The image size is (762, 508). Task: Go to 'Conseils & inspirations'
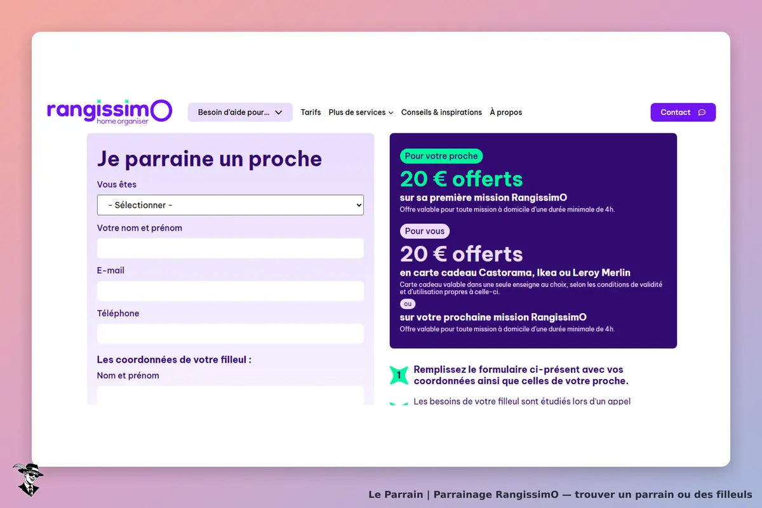pos(441,112)
